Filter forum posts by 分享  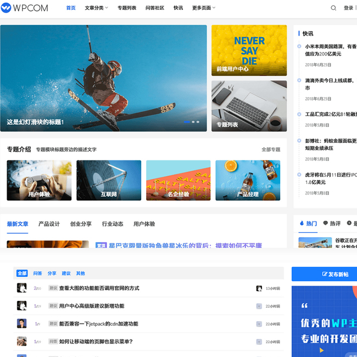coord(52,274)
